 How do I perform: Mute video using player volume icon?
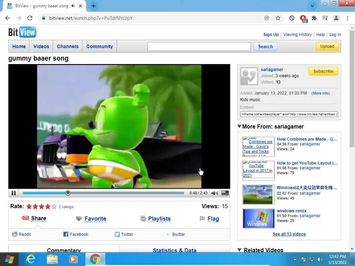[214, 193]
